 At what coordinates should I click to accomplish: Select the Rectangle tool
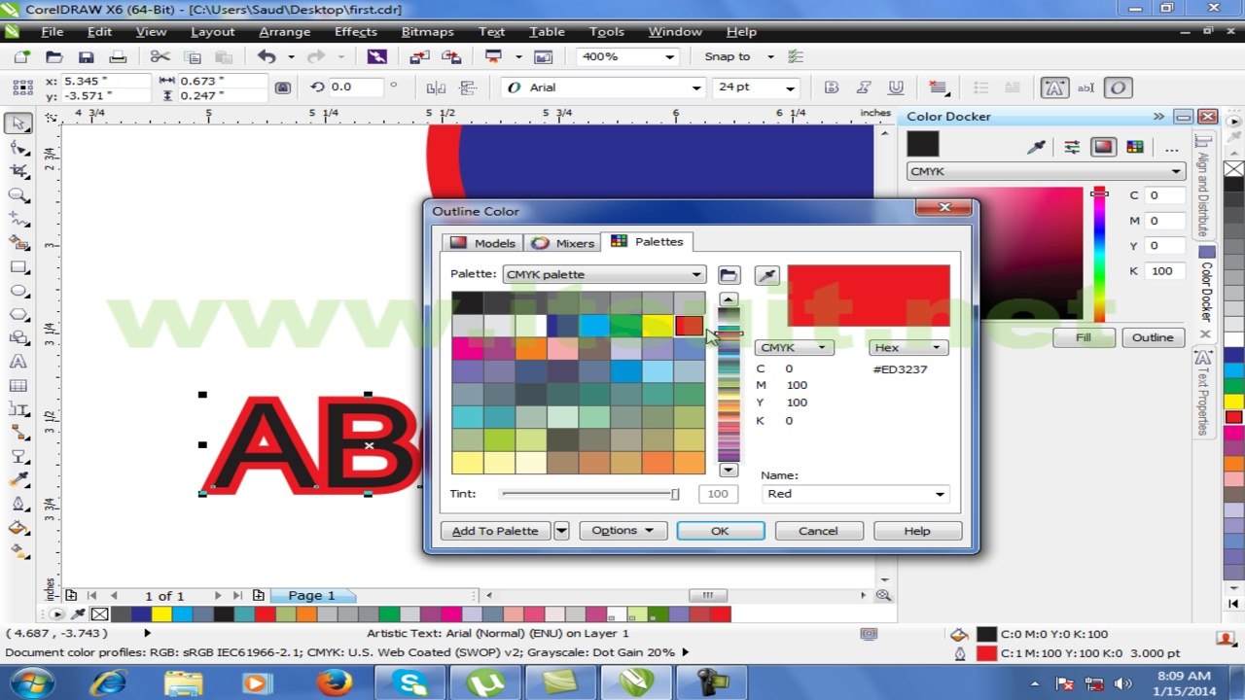pos(18,266)
